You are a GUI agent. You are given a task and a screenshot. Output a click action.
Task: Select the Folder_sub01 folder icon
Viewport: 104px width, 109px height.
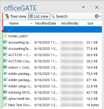pyautogui.click(x=5, y=36)
